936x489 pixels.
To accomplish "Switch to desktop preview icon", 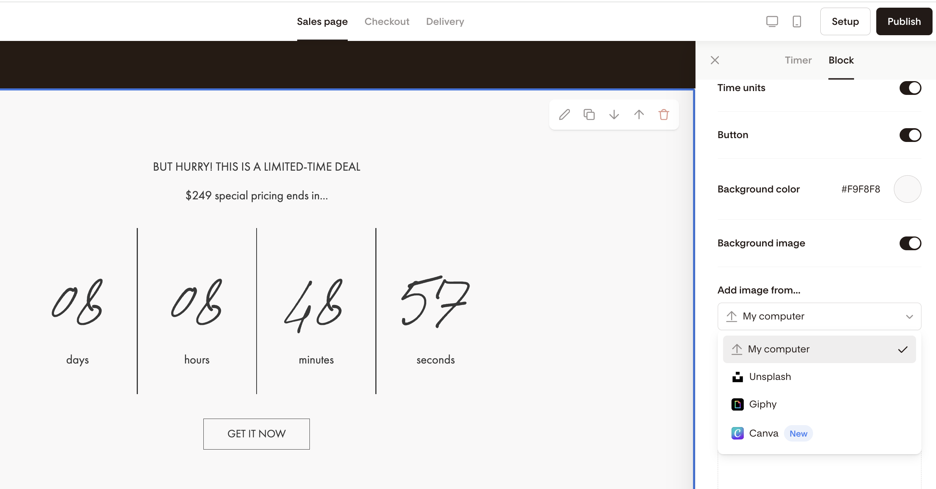I will pos(772,21).
